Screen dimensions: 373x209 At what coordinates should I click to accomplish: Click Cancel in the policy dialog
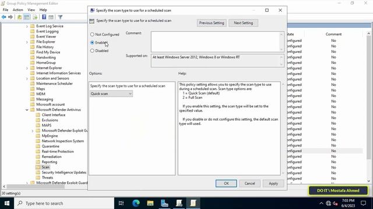[x=249, y=183]
